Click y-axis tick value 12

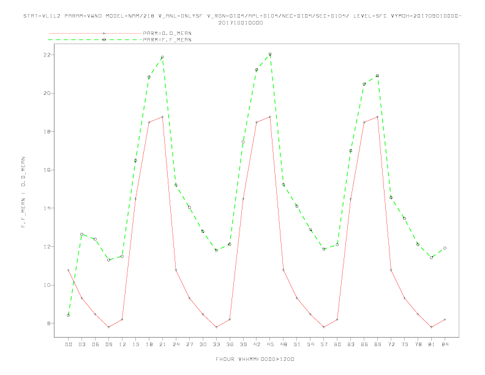[x=47, y=246]
